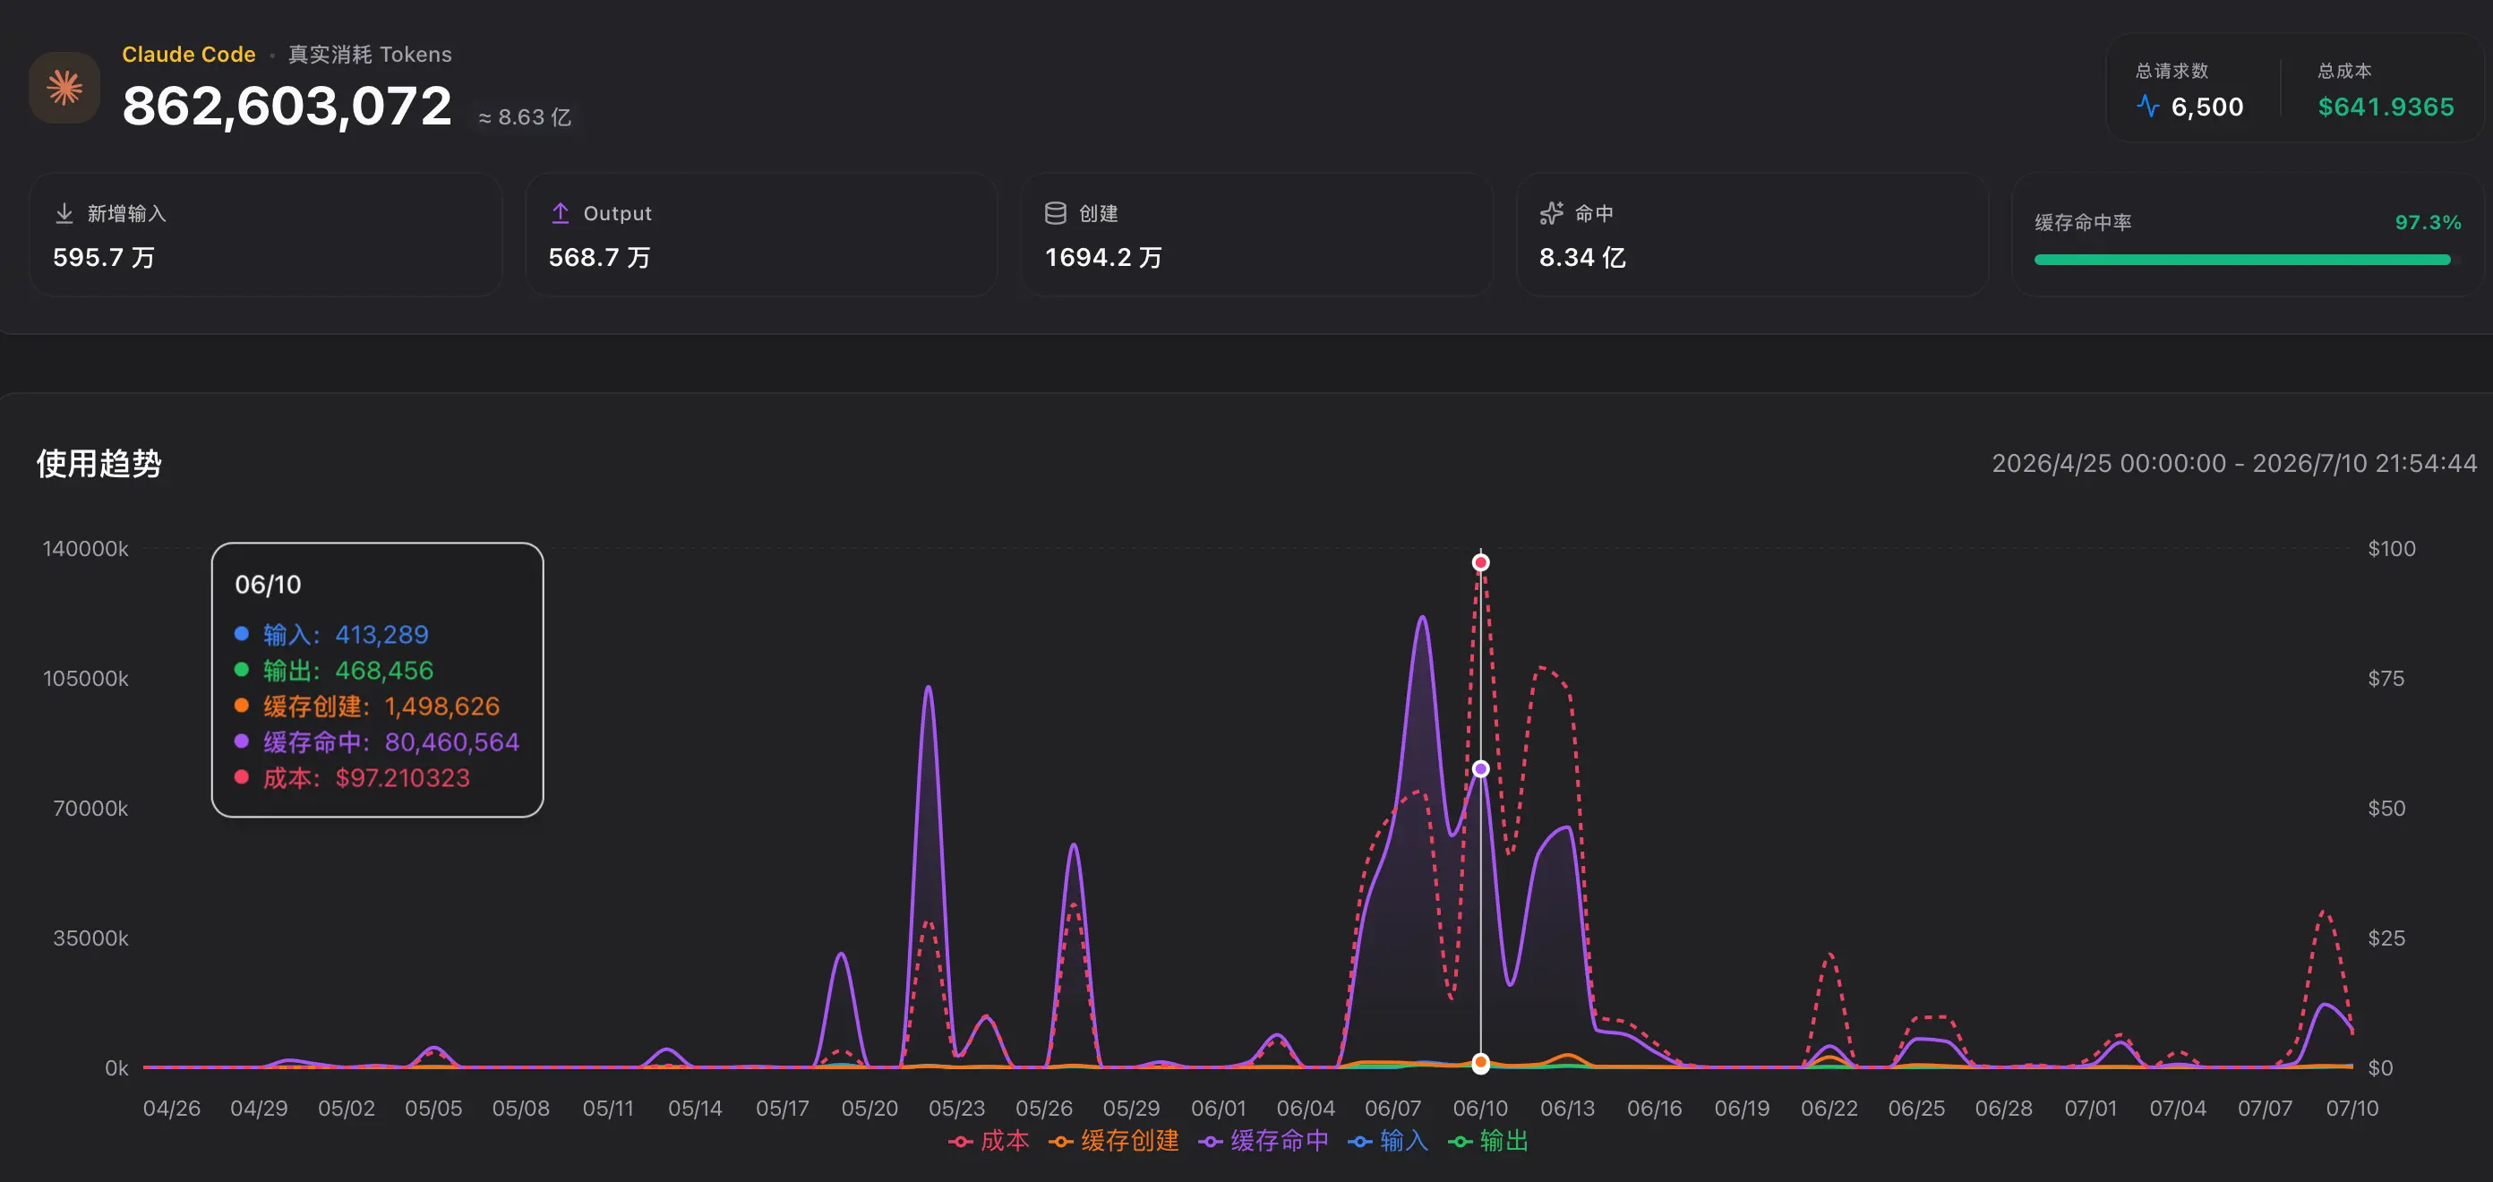
Task: Toggle the 缓存创建 series in the legend
Action: pyautogui.click(x=1114, y=1142)
